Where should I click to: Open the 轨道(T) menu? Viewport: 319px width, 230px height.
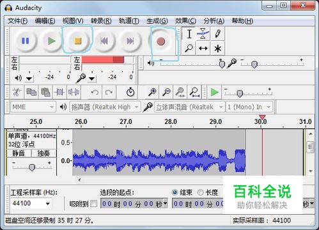[129, 21]
